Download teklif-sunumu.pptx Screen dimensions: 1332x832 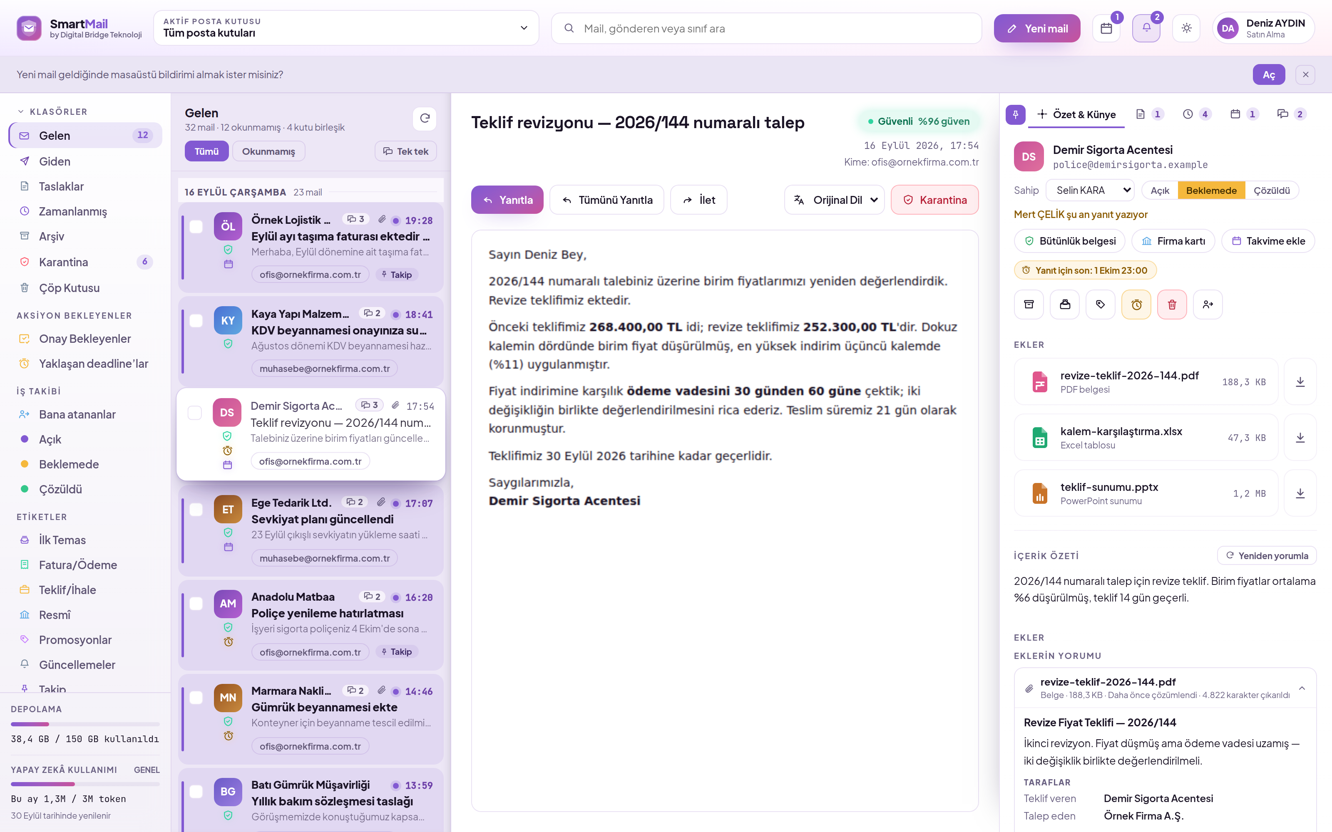coord(1300,493)
